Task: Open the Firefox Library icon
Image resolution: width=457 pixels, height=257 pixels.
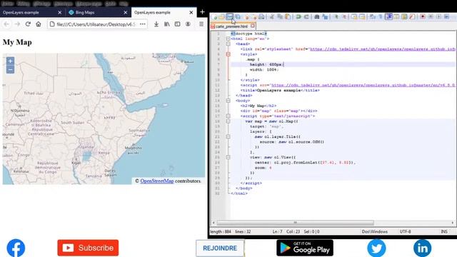Action: pyautogui.click(x=166, y=24)
